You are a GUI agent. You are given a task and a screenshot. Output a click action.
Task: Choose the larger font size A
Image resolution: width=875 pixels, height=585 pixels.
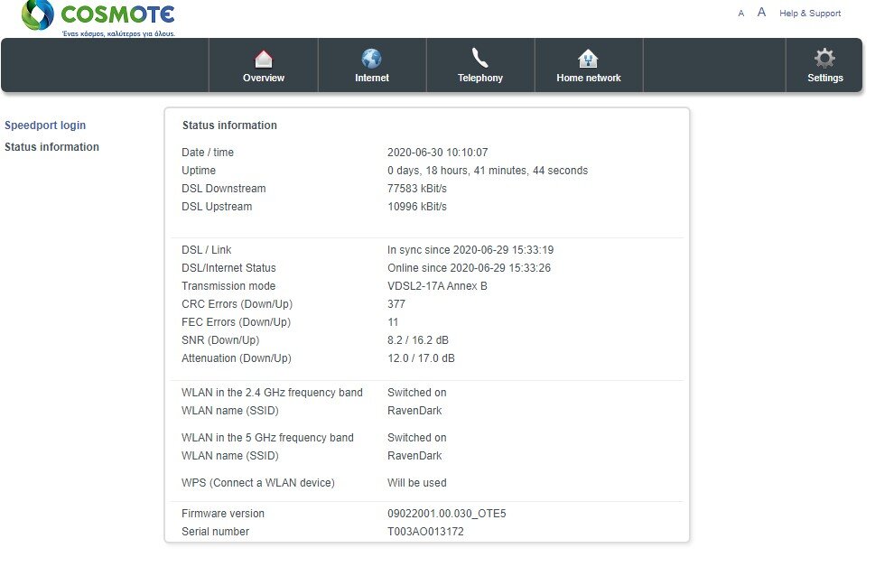click(761, 13)
